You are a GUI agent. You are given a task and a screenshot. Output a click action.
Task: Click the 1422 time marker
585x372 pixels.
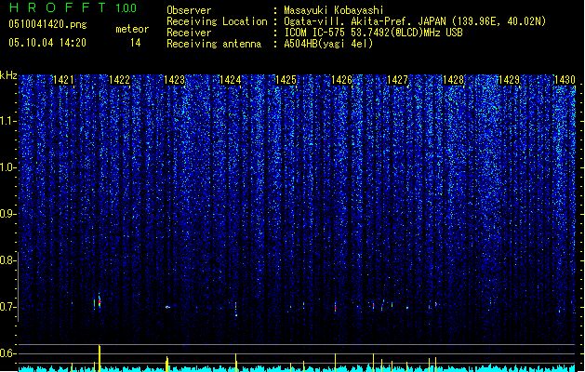pyautogui.click(x=119, y=80)
